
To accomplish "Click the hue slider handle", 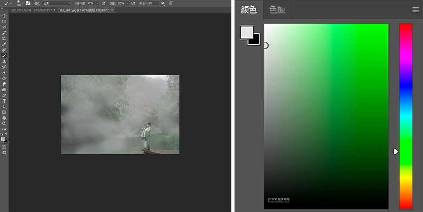I will pos(396,151).
